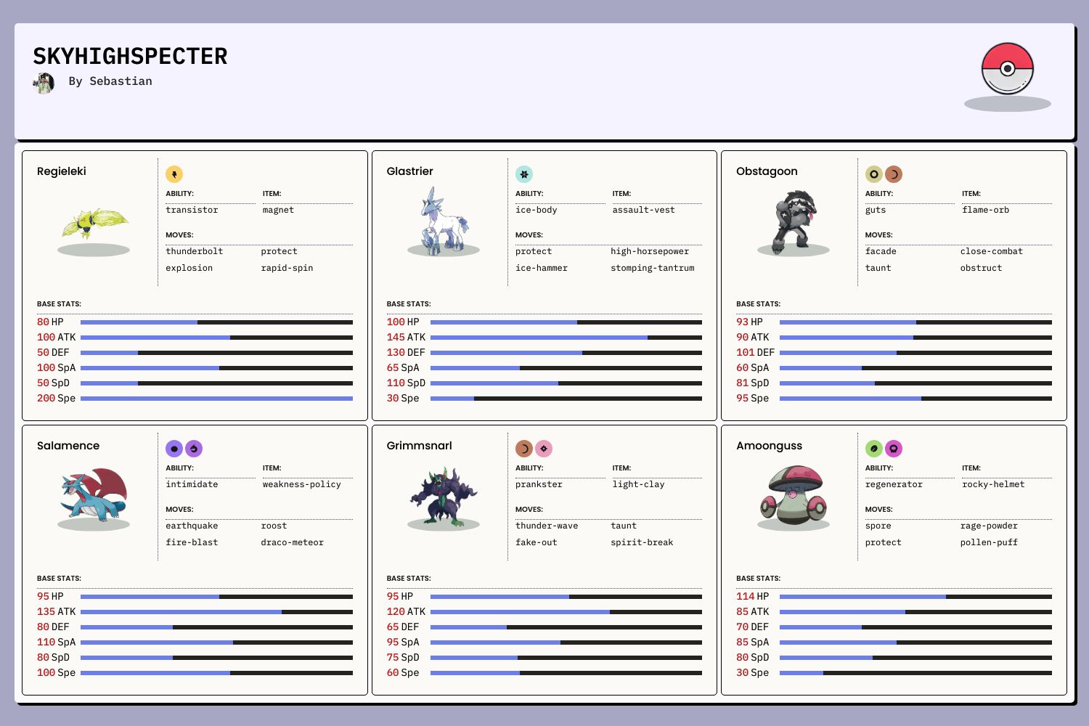Image resolution: width=1089 pixels, height=726 pixels.
Task: Click Regieleki's Electric type icon
Action: click(174, 174)
